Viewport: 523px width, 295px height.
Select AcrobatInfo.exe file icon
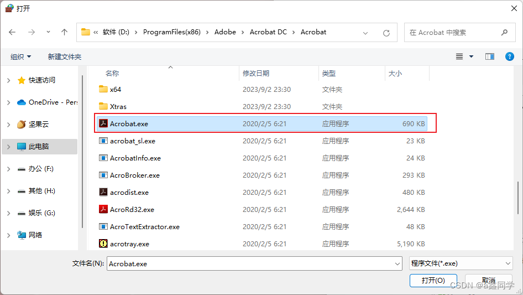[103, 158]
